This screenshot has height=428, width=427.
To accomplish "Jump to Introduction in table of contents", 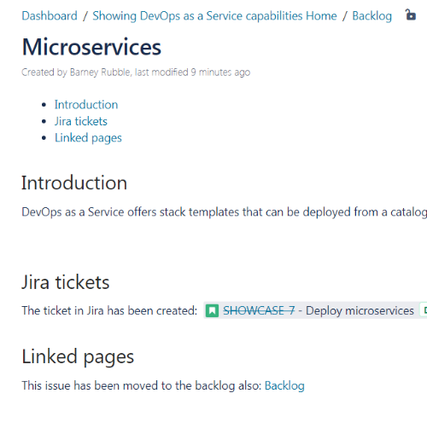I will [x=86, y=105].
